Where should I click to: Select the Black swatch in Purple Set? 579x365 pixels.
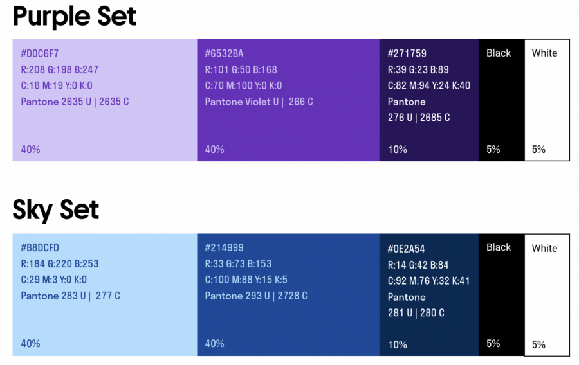[502, 103]
